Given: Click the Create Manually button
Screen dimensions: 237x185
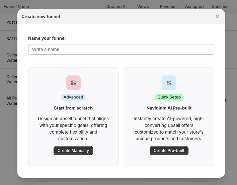Looking at the screenshot, I should click(73, 151).
